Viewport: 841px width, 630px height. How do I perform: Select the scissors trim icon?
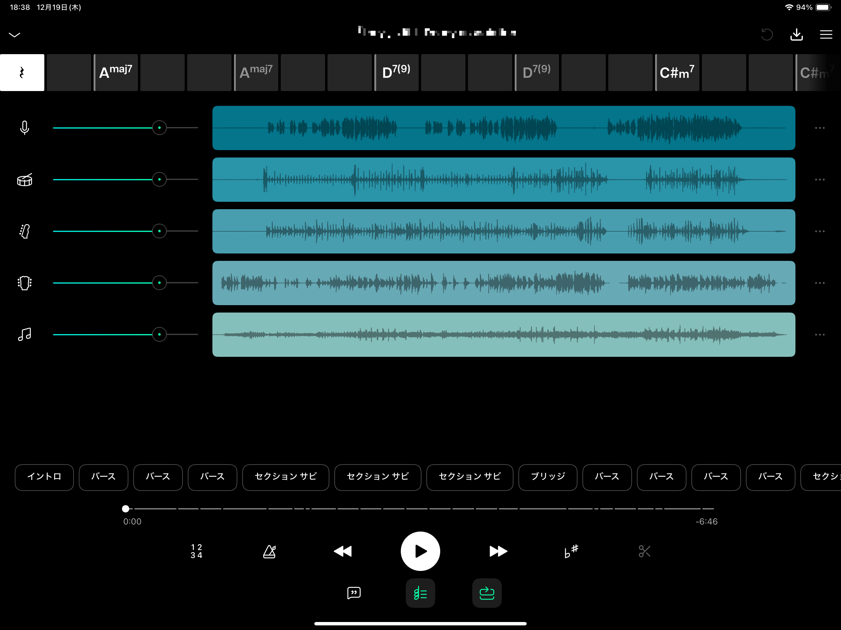tap(644, 551)
